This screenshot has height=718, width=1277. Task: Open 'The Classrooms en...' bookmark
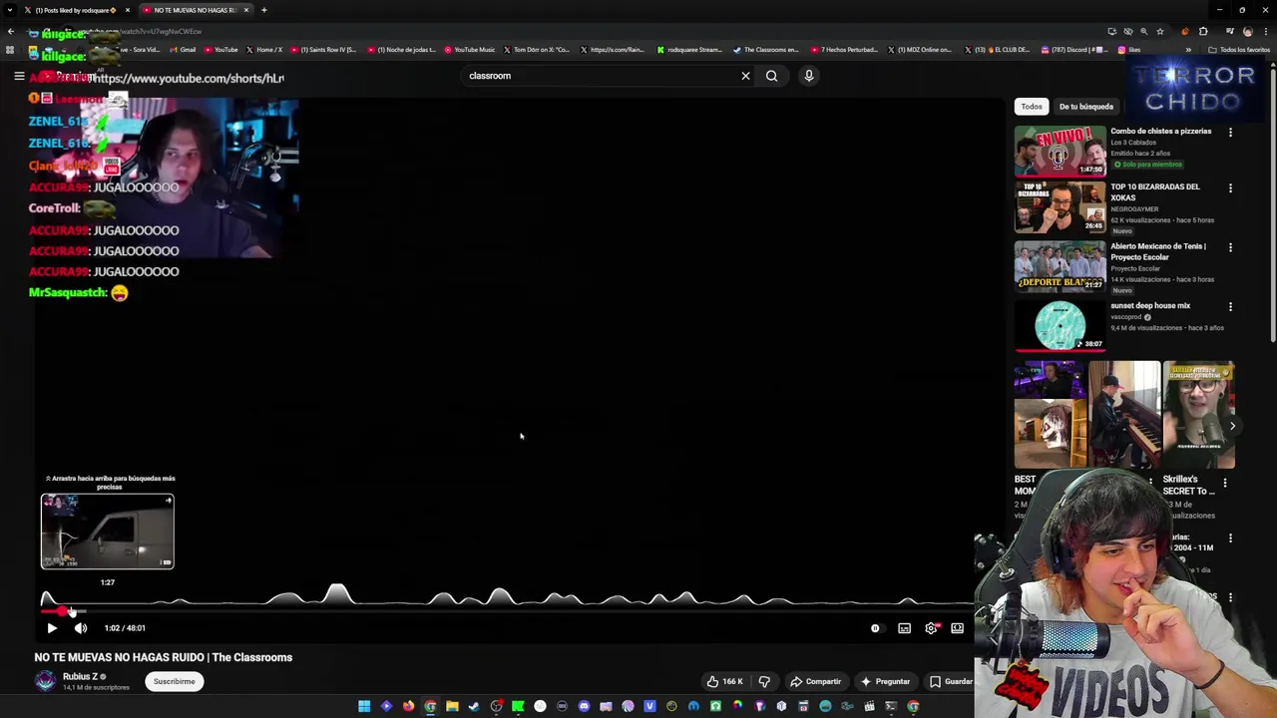[766, 50]
